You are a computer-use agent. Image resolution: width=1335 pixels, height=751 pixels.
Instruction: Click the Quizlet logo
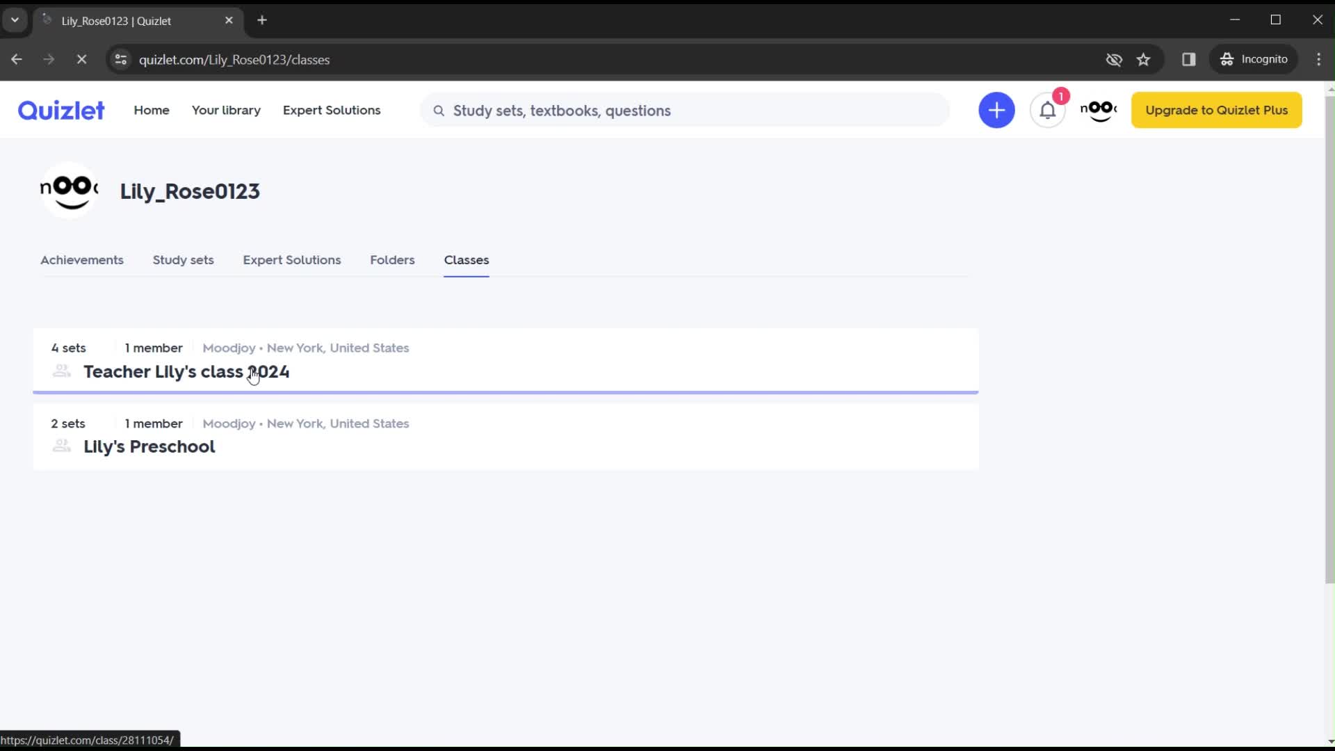coord(61,110)
